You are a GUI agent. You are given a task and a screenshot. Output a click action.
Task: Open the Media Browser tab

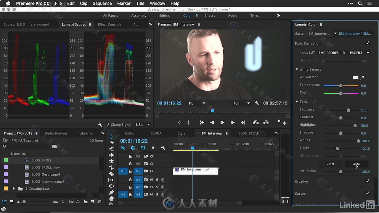pos(56,133)
